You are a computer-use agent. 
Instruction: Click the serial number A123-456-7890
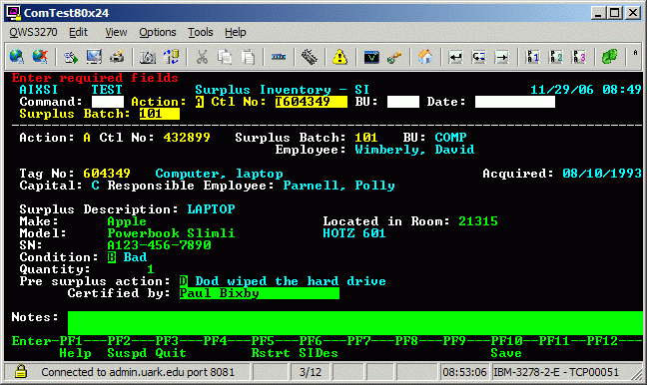[160, 245]
